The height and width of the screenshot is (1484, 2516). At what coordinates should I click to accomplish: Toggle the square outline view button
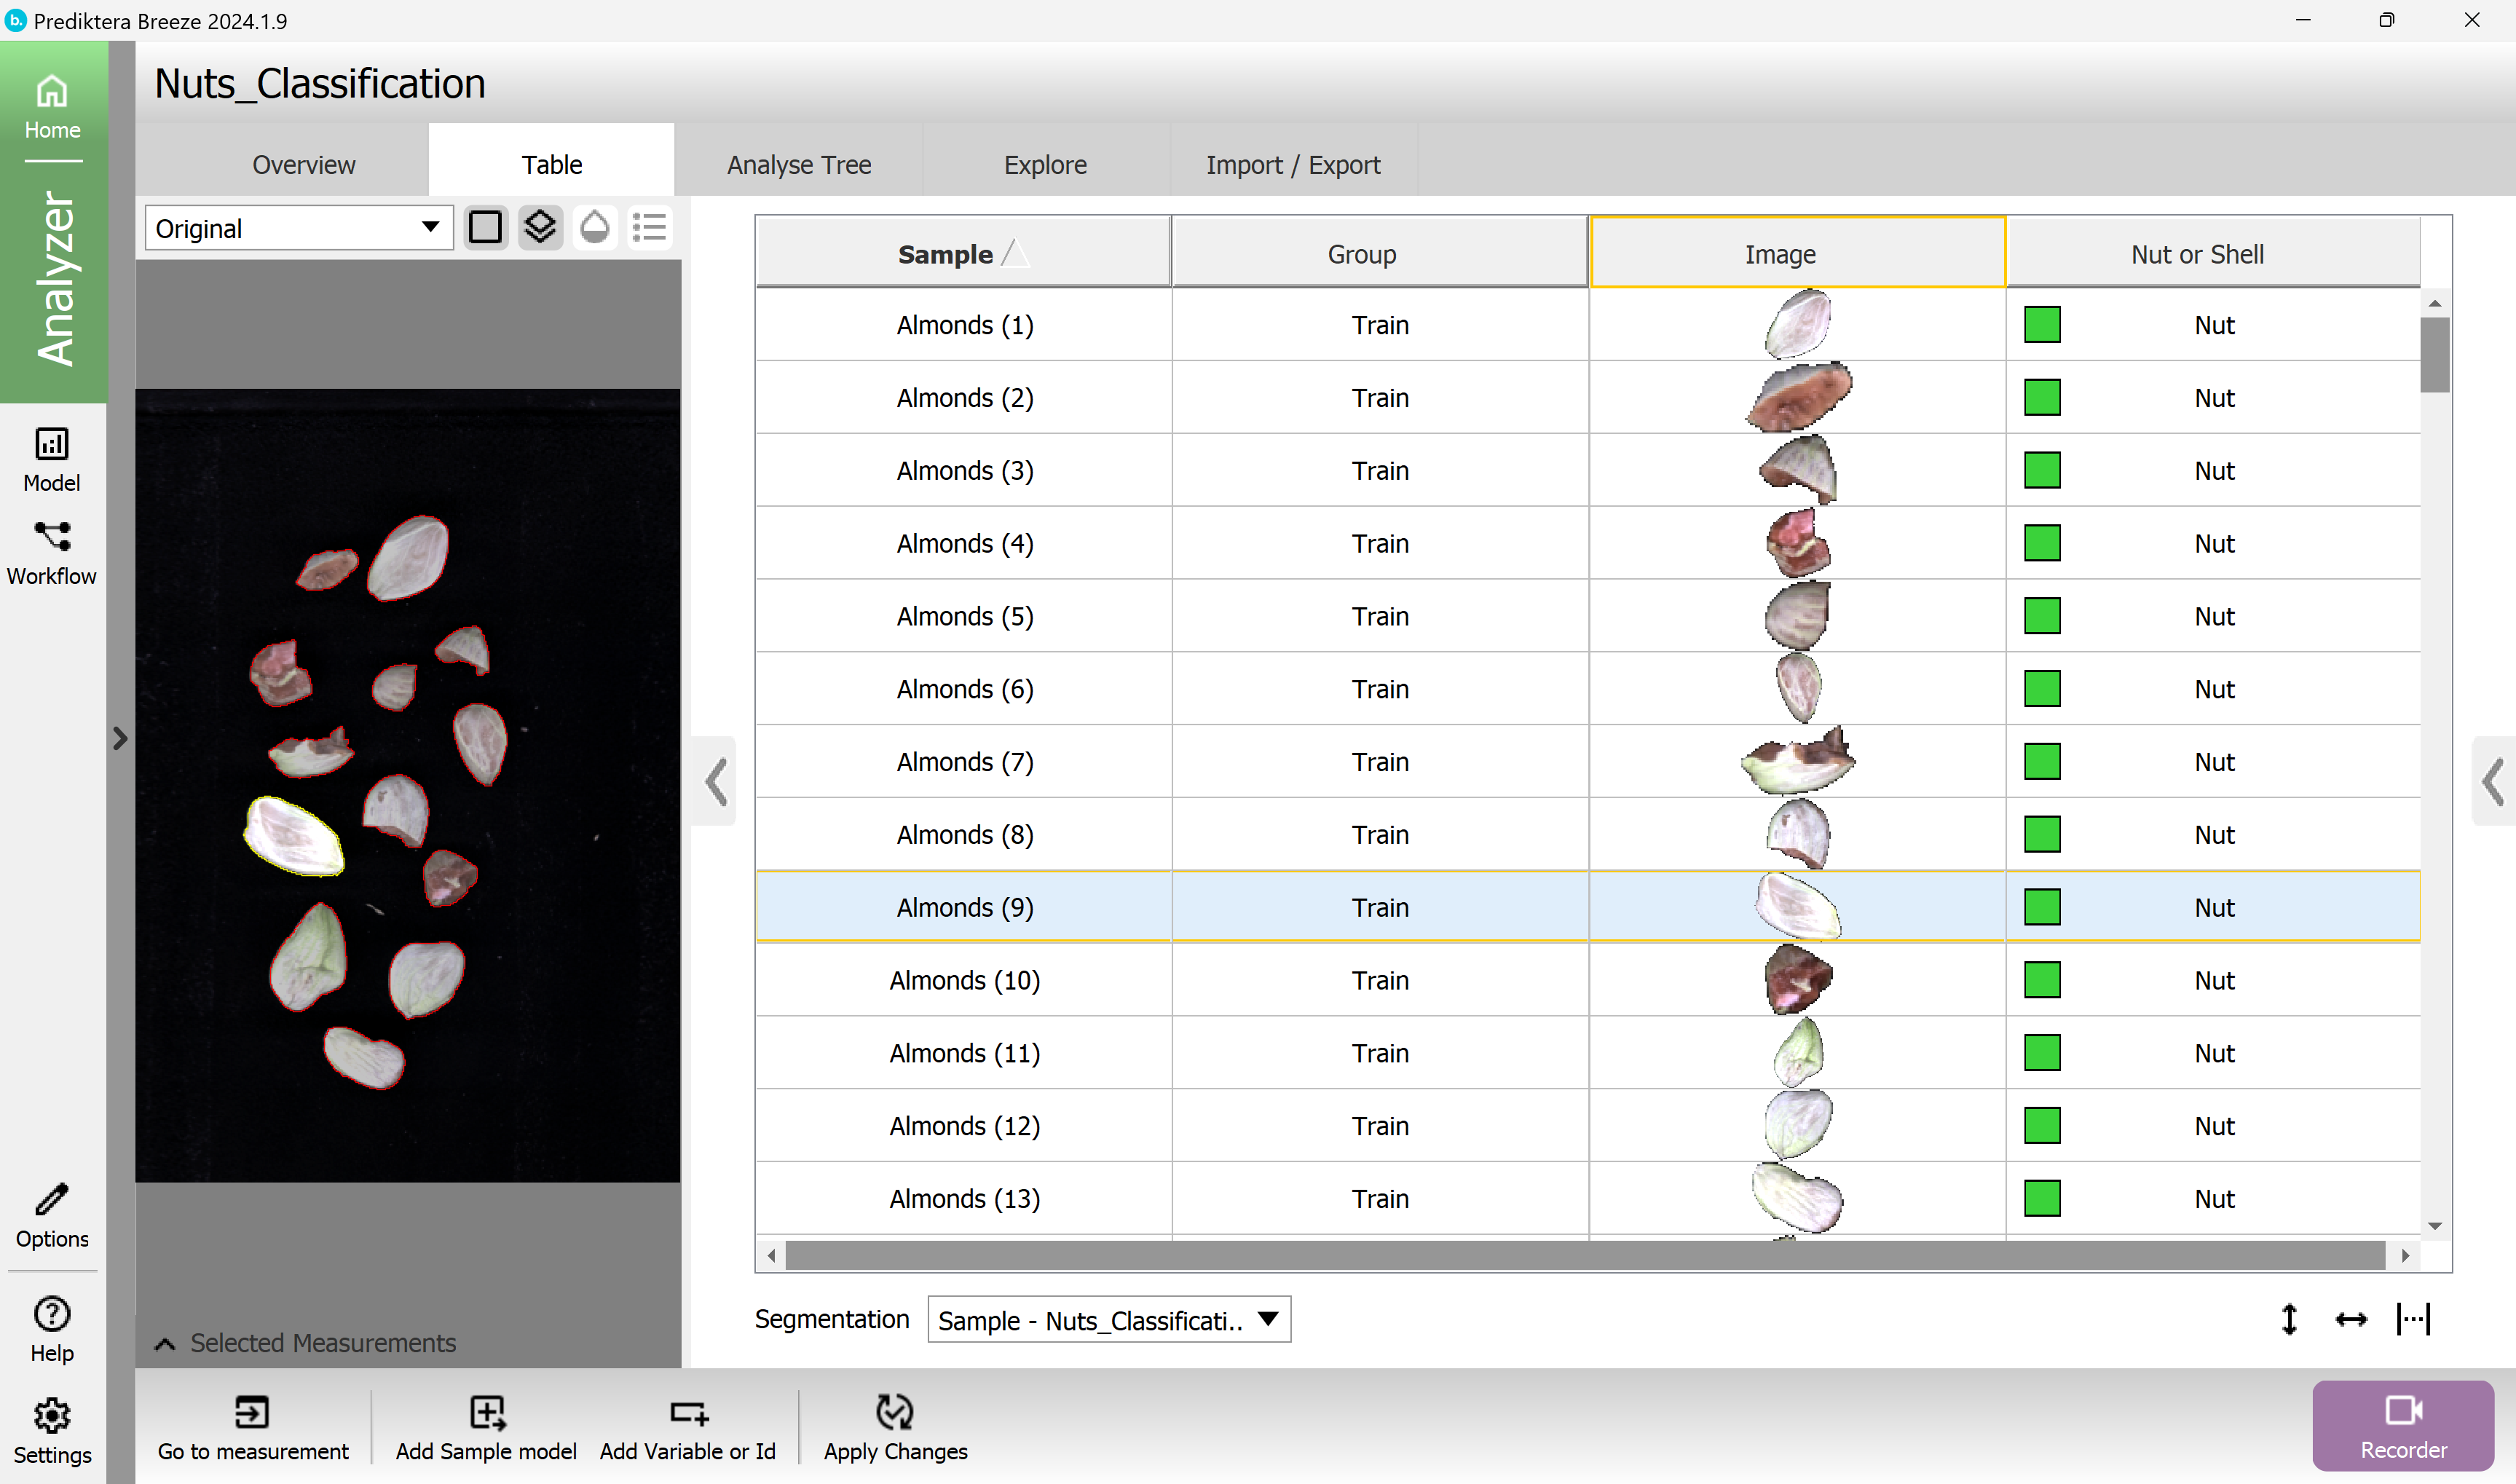click(486, 227)
